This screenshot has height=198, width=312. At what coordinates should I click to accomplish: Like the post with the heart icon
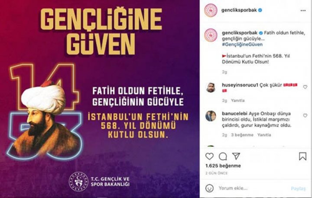tap(209, 156)
